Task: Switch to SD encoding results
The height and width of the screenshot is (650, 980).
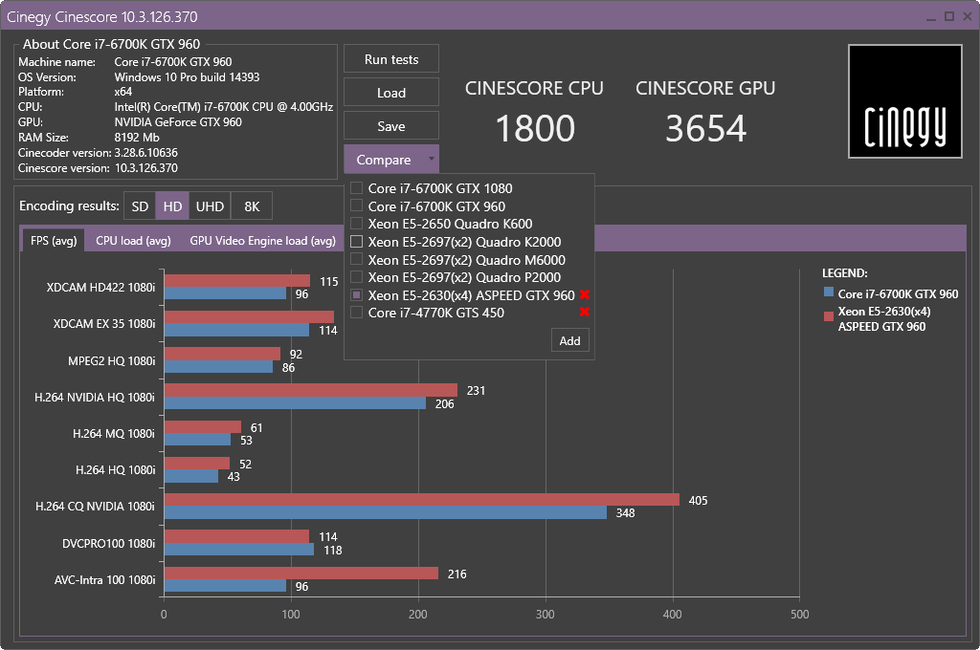Action: pyautogui.click(x=140, y=206)
